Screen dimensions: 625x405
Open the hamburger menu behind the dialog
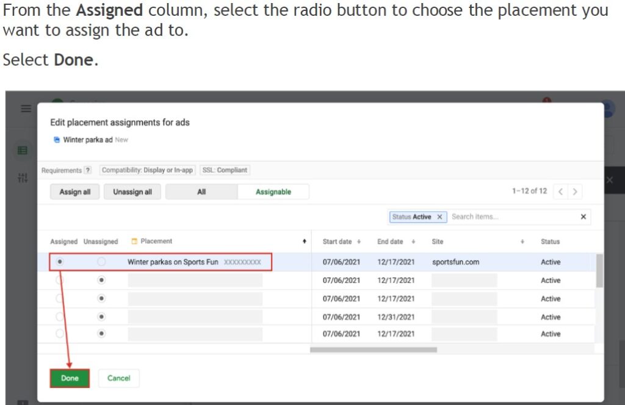point(26,109)
